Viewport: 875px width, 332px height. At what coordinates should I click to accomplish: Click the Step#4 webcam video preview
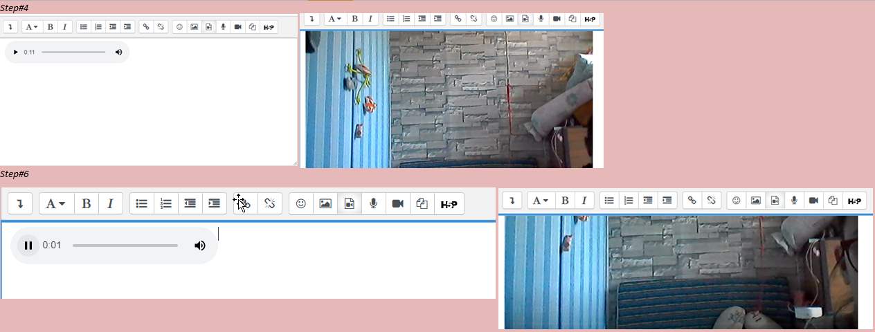point(449,99)
